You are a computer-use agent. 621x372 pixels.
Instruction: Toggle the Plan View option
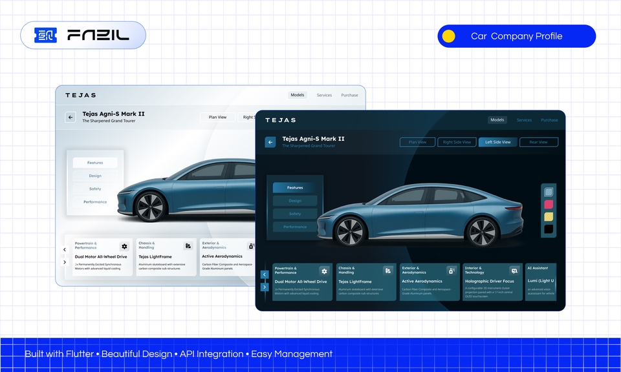417,141
